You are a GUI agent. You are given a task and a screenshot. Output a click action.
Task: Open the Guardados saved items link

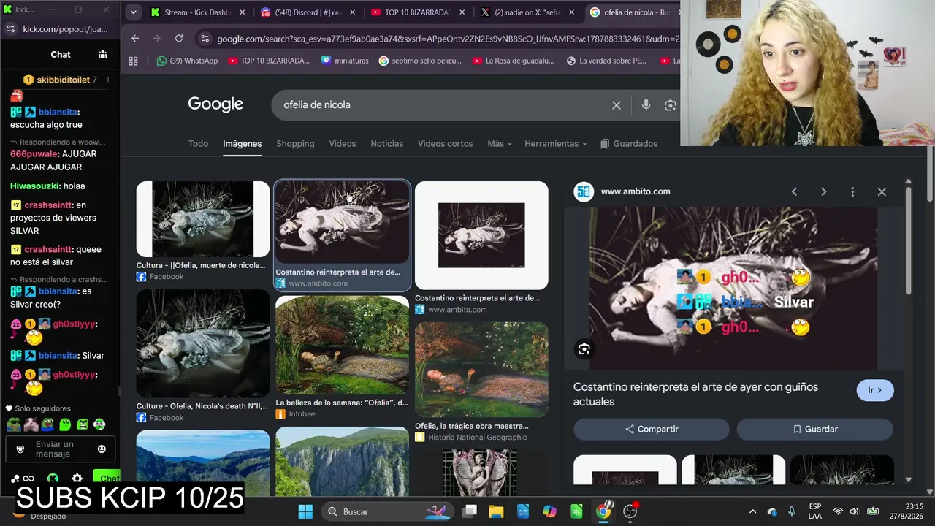[x=629, y=144]
